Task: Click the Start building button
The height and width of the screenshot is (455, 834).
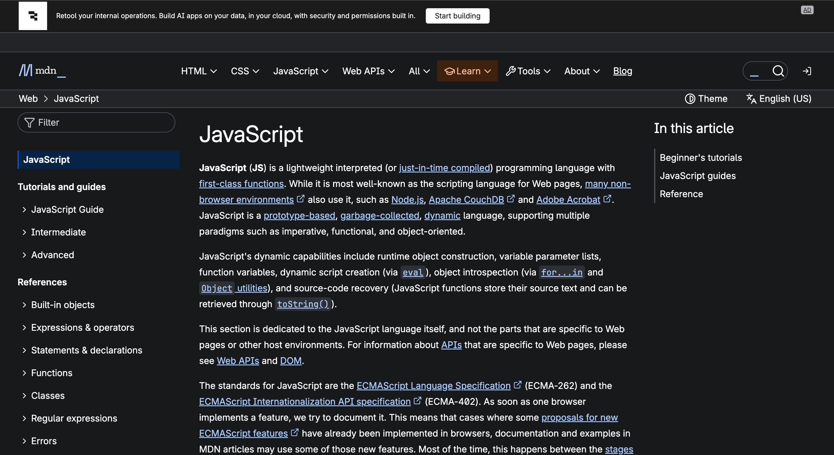Action: 457,16
